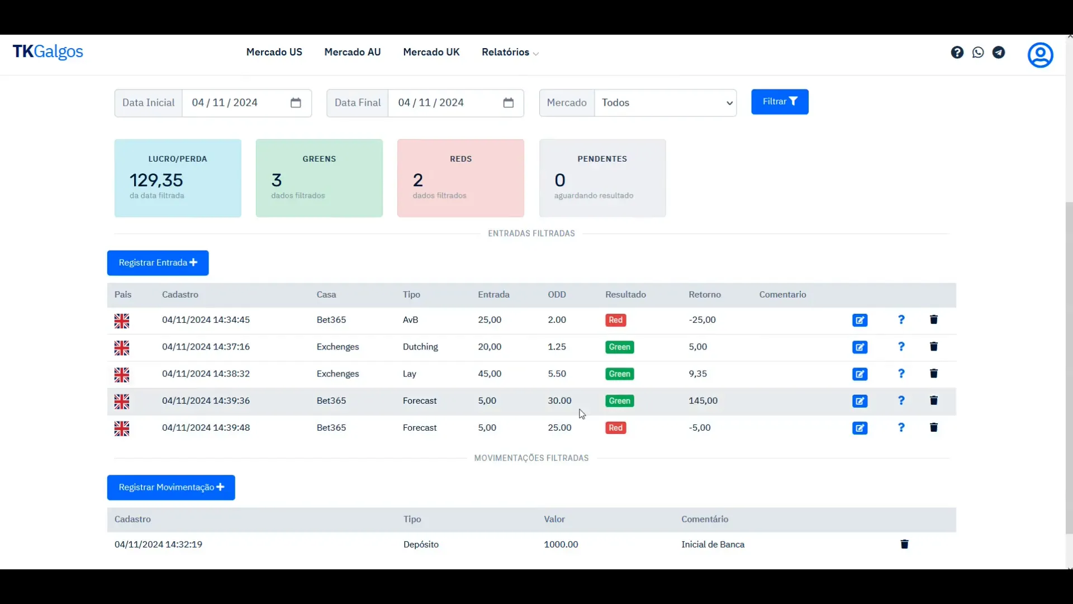
Task: Click the Cadastro header in entries table
Action: tap(180, 295)
